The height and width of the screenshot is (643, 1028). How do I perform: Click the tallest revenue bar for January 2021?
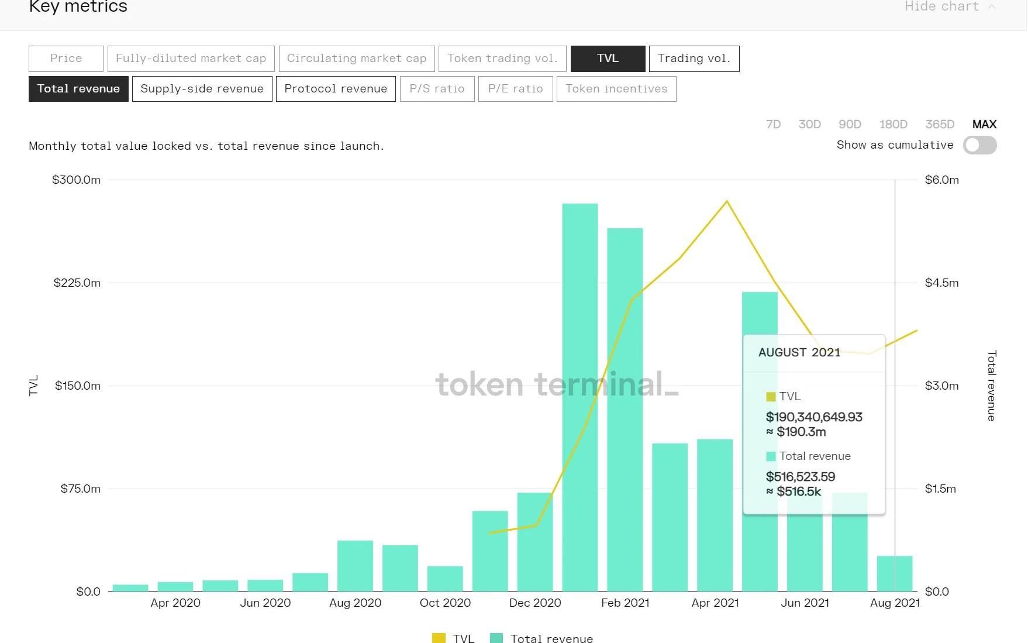(x=579, y=398)
